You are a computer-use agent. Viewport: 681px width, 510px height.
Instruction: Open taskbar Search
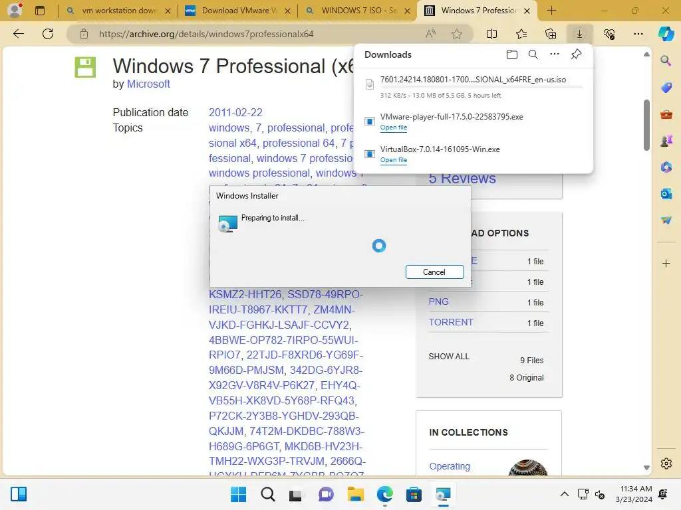point(267,494)
